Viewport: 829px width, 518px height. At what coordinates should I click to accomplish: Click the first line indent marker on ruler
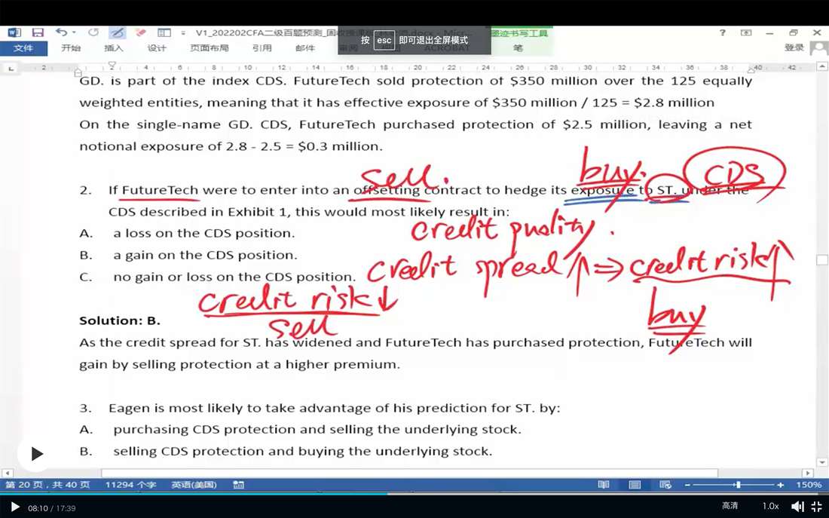coord(112,65)
